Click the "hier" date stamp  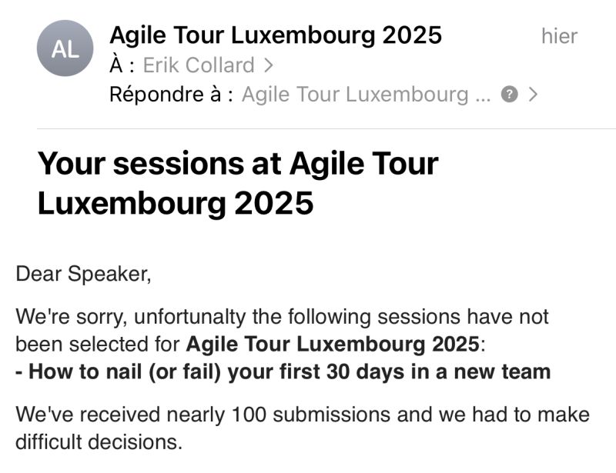(559, 35)
